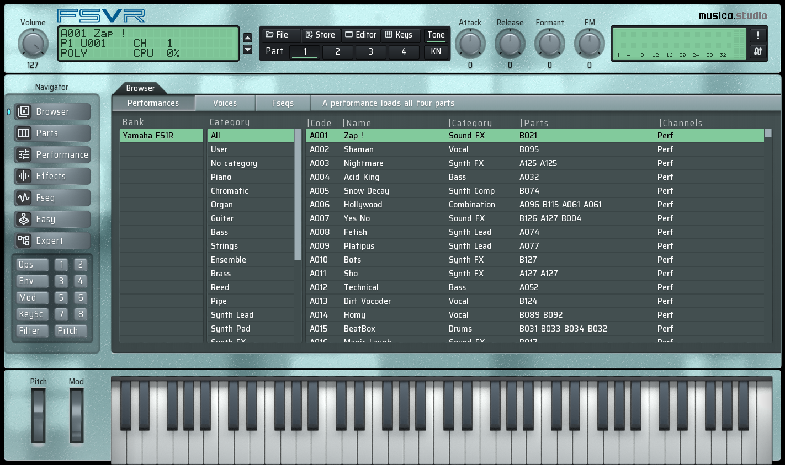The height and width of the screenshot is (465, 785).
Task: Open the Fseq page in Navigator
Action: pyautogui.click(x=52, y=197)
